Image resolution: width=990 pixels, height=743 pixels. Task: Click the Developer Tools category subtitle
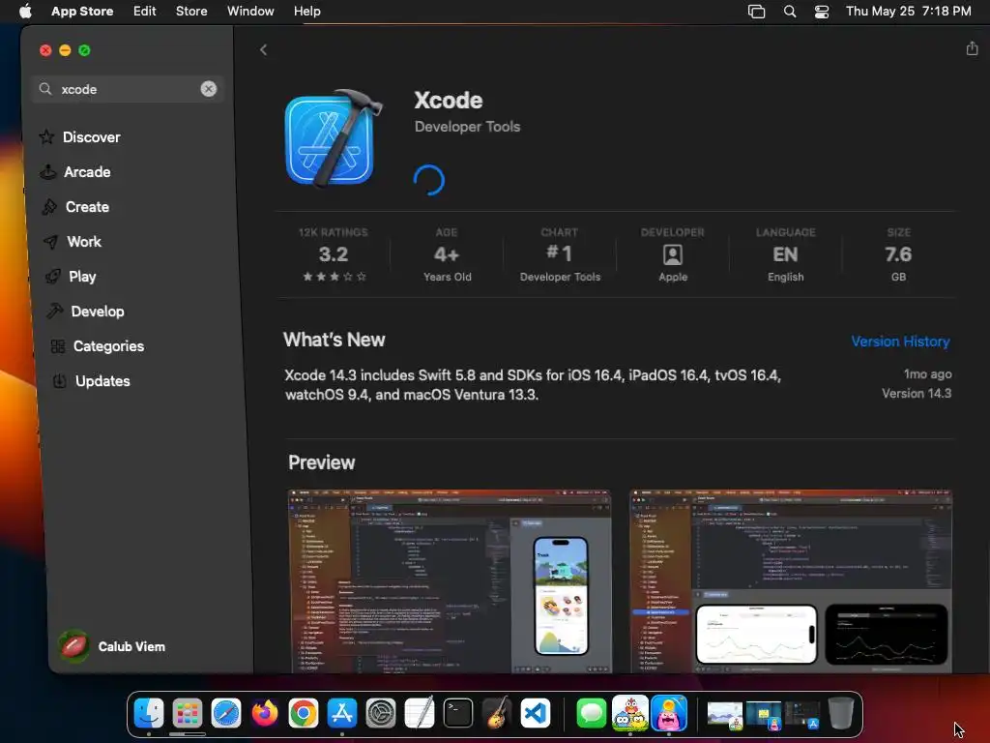pos(467,127)
